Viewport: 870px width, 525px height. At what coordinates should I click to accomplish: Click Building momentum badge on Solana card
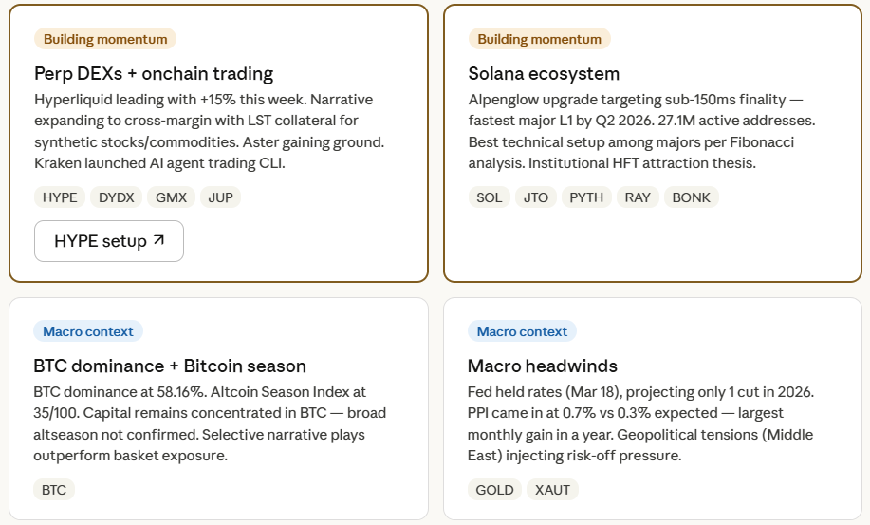pos(539,39)
